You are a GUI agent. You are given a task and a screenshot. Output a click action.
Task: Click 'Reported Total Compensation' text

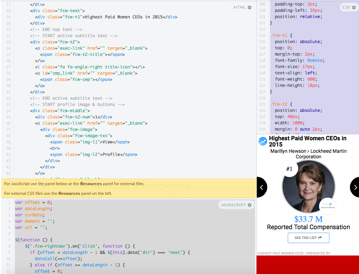(308, 227)
